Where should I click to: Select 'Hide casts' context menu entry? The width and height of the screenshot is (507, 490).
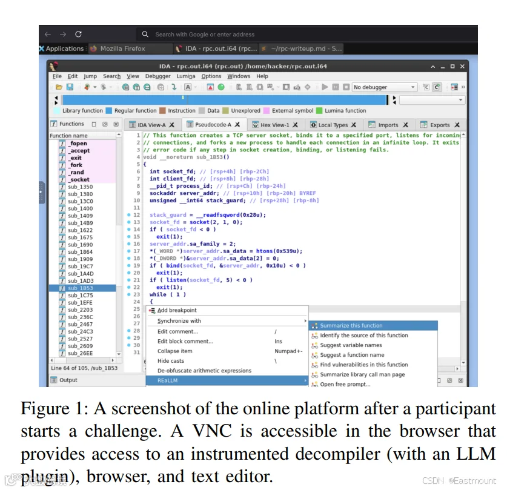tap(227, 361)
